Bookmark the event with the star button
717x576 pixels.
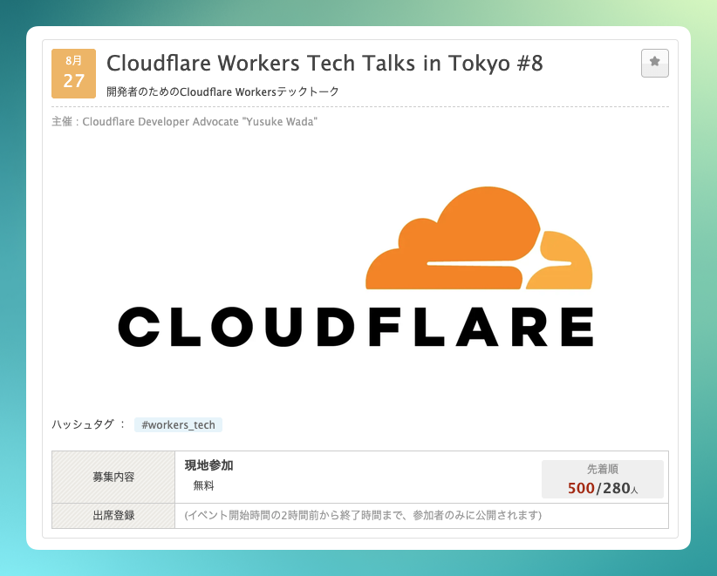654,63
